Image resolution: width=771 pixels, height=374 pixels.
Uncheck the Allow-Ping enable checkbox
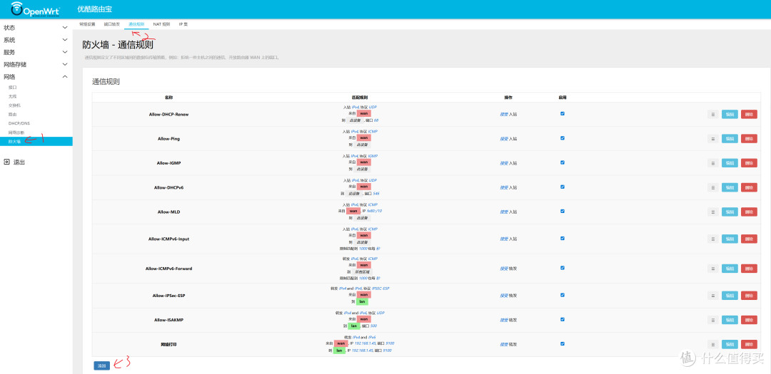point(563,138)
